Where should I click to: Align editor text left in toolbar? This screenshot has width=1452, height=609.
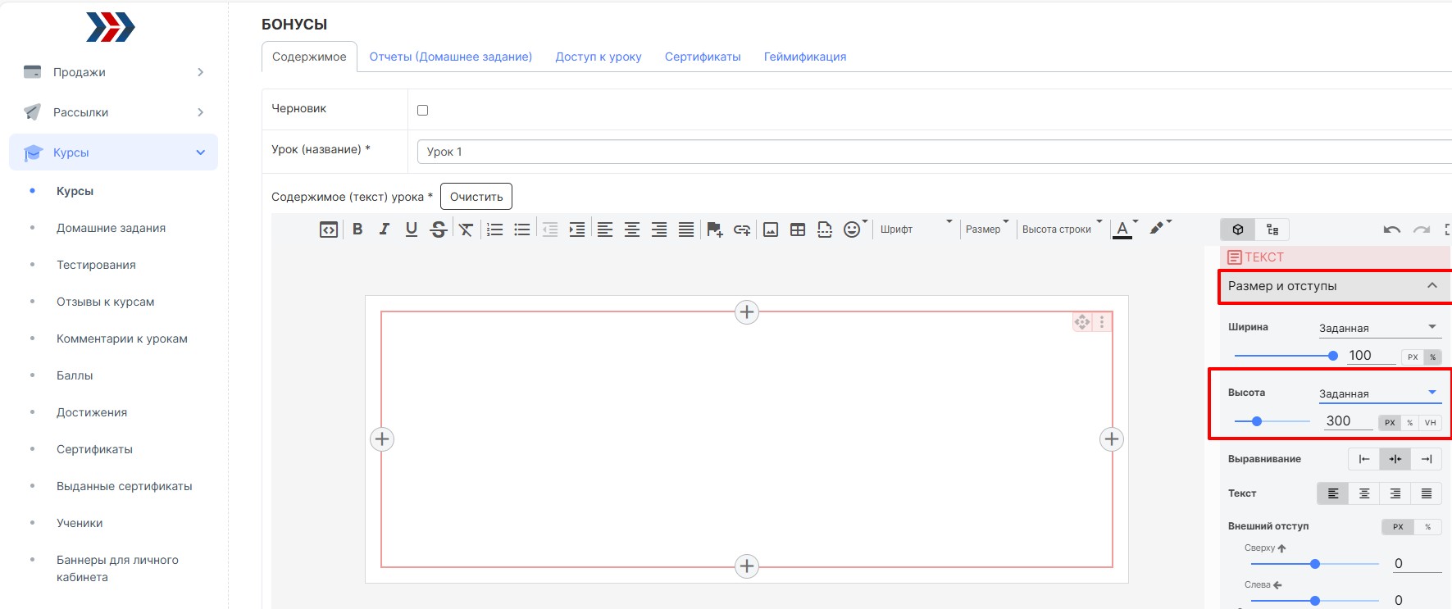coord(605,230)
